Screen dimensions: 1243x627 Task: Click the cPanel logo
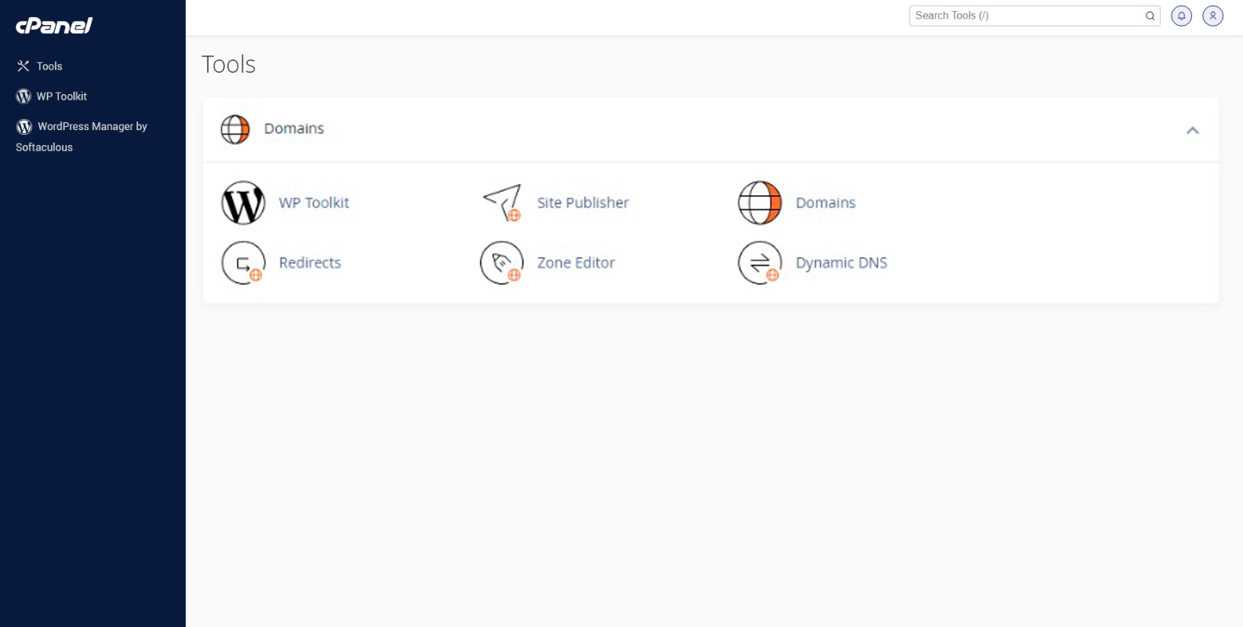(54, 26)
